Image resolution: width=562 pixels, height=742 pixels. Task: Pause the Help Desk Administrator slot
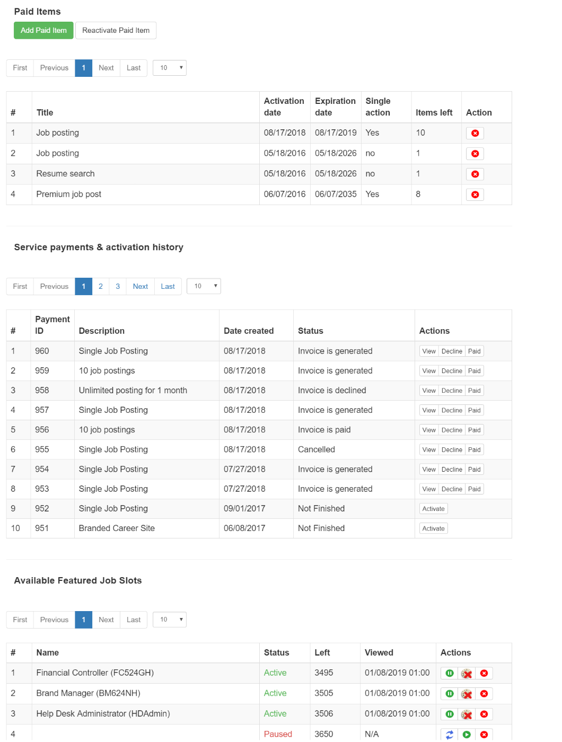click(x=450, y=714)
